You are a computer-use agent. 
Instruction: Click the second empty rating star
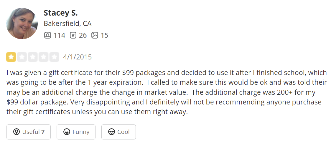point(22,57)
